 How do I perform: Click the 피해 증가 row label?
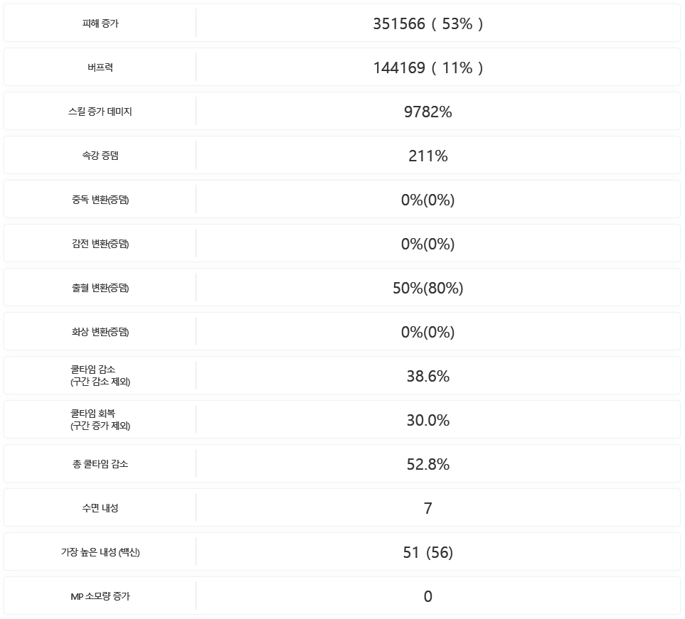pyautogui.click(x=100, y=23)
